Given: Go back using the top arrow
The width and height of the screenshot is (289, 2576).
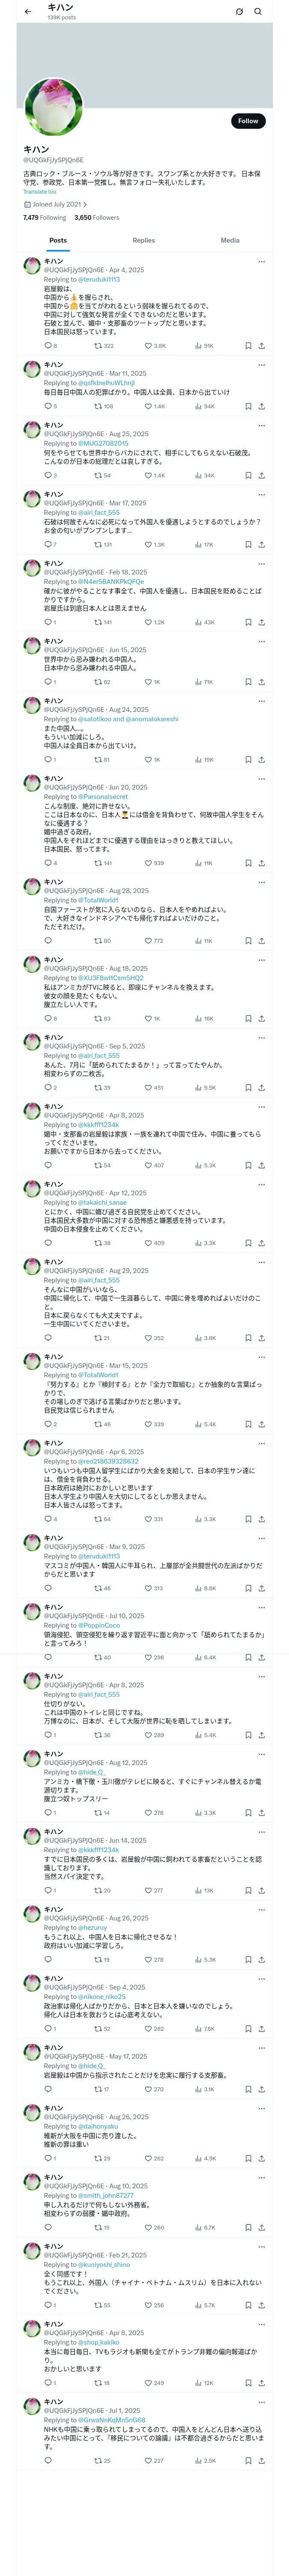Looking at the screenshot, I should 28,12.
